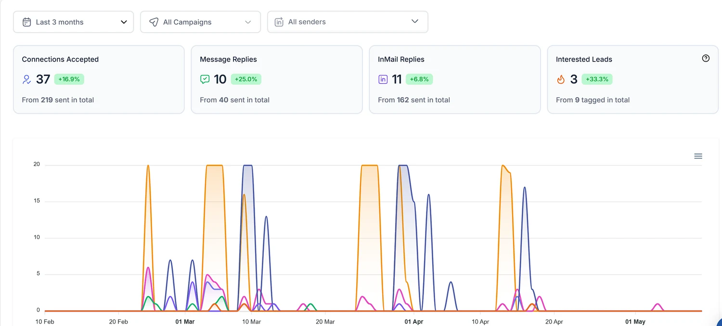Select the pink peak in early May
Viewport: 722px width, 326px height.
(658, 306)
